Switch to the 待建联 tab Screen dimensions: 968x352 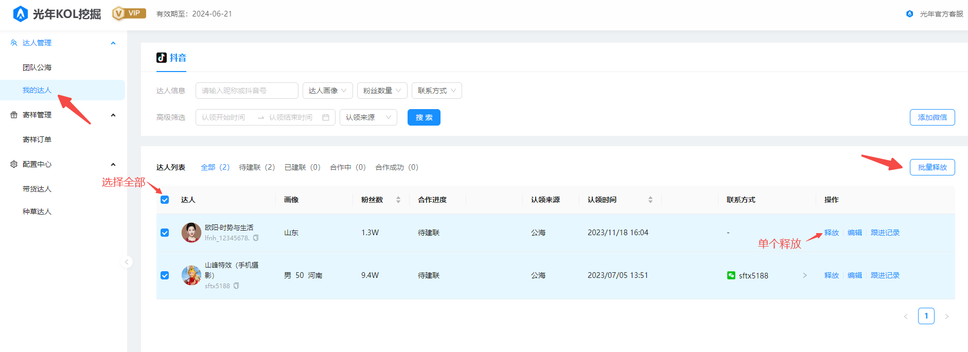click(x=257, y=167)
